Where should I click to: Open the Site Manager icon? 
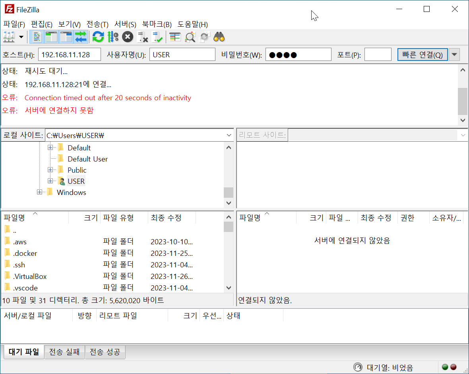point(9,37)
